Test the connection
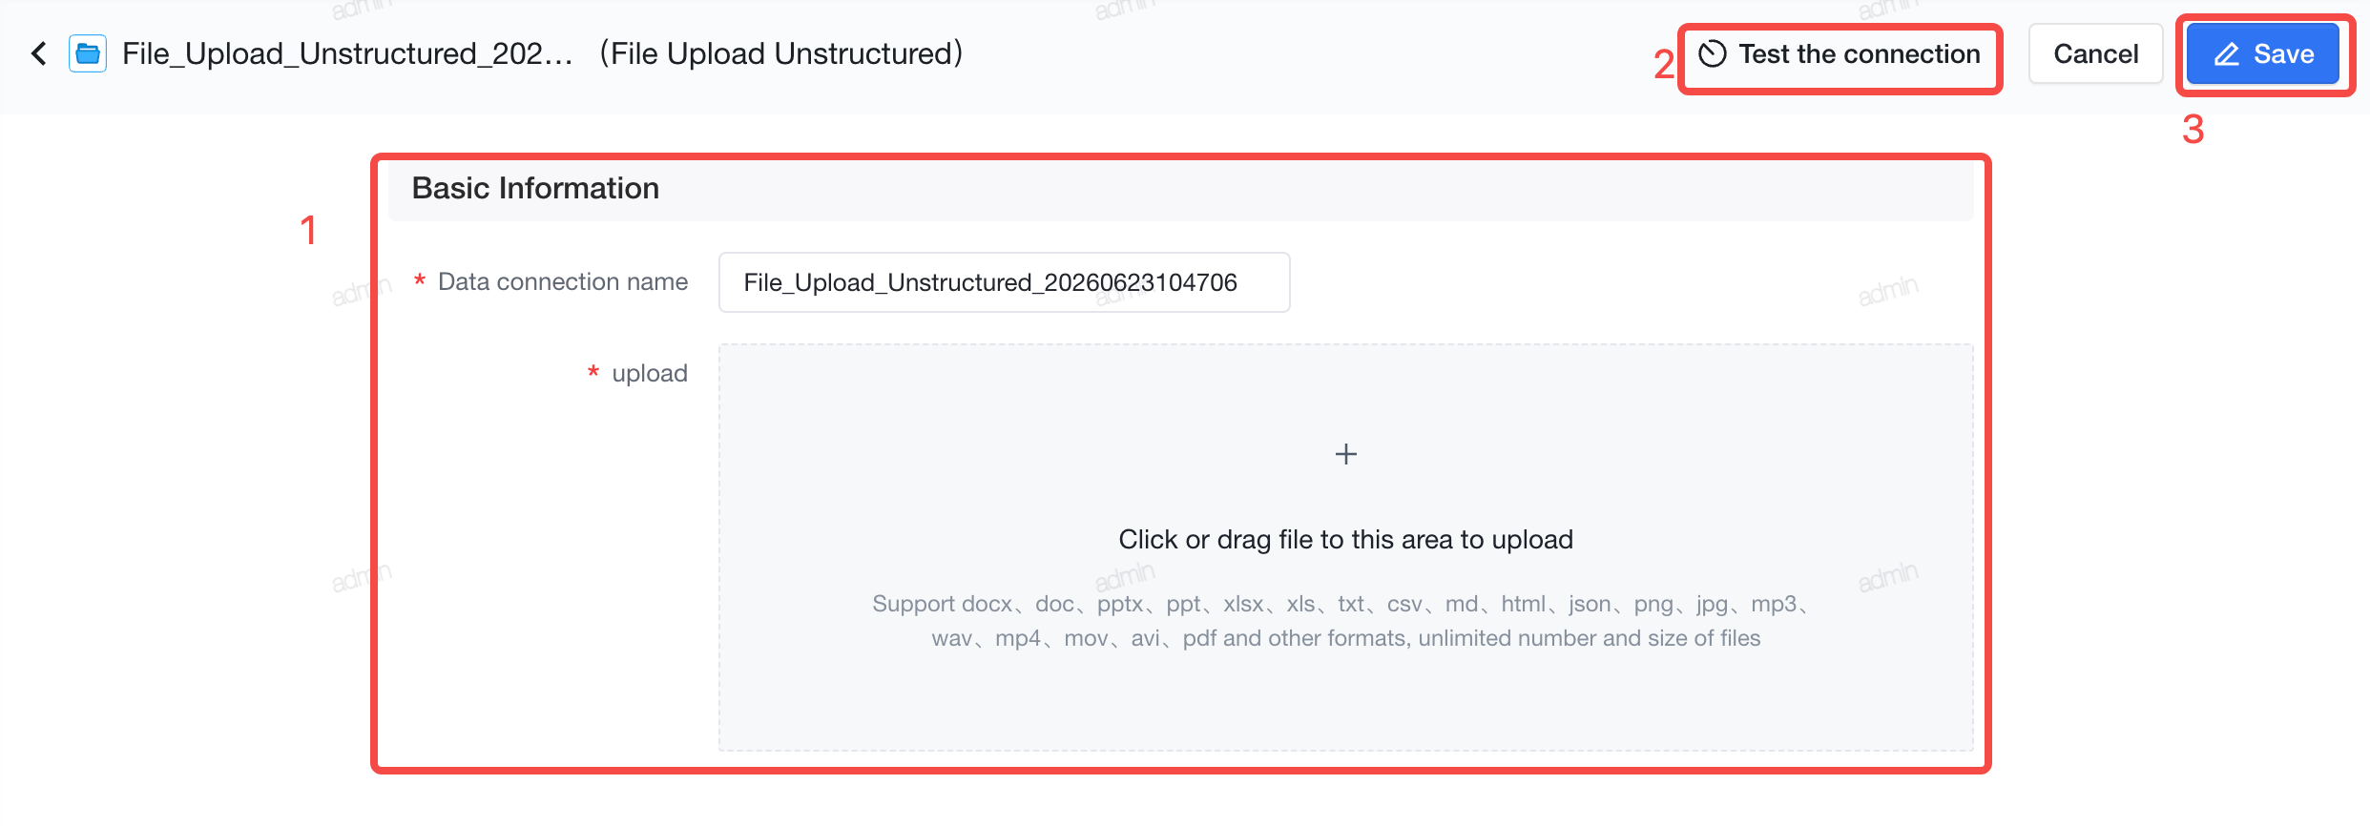The image size is (2370, 826). coord(1840,54)
